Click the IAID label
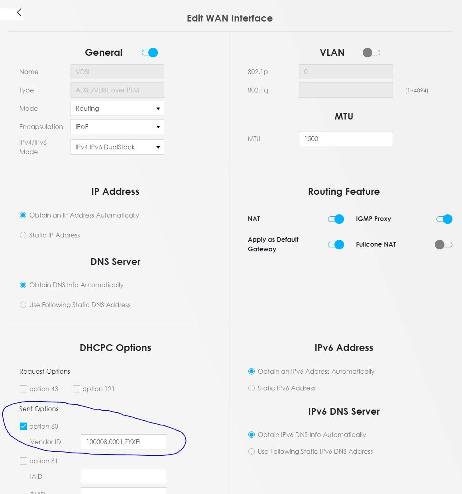 click(36, 476)
